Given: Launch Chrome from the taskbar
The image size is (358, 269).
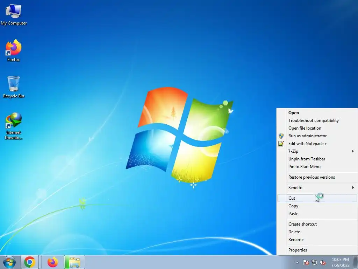Looking at the screenshot, I should pos(30,262).
